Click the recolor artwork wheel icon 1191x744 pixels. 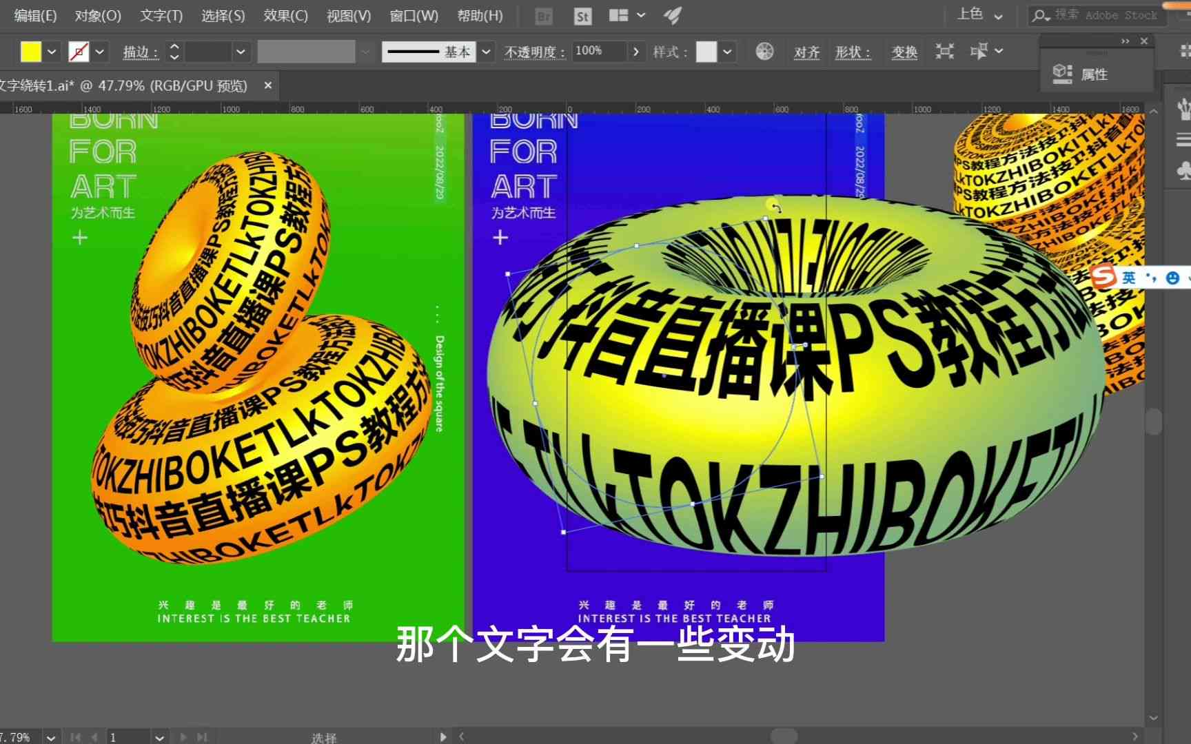(x=764, y=52)
